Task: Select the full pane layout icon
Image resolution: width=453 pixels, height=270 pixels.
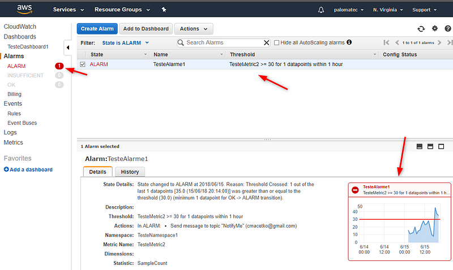Action: click(x=441, y=146)
